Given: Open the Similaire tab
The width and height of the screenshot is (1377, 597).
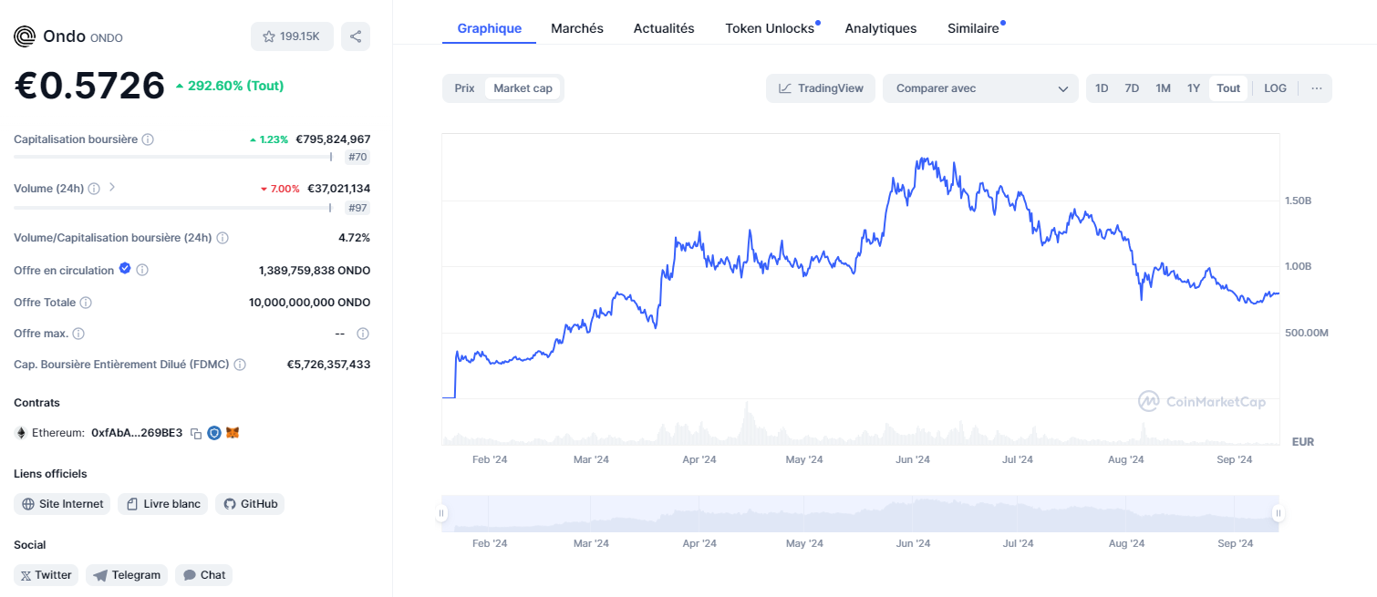Looking at the screenshot, I should [x=974, y=28].
